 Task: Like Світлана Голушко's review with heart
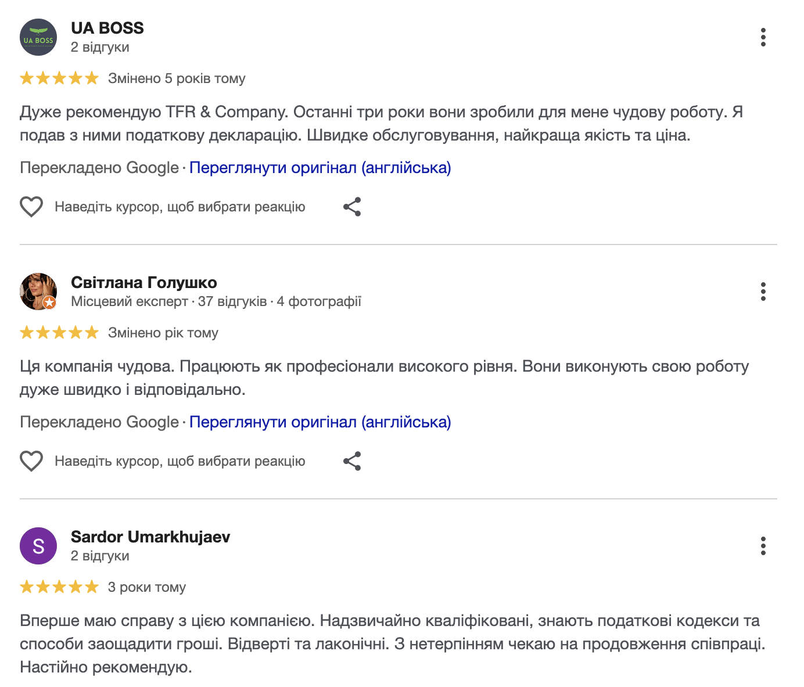(31, 461)
